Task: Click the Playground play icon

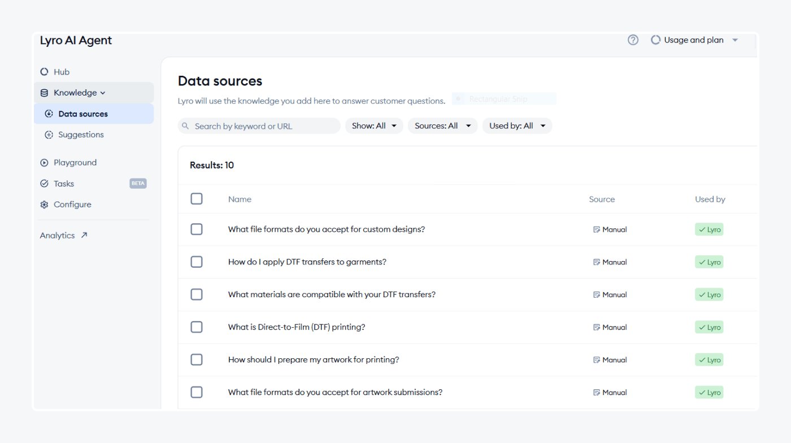Action: (x=44, y=163)
